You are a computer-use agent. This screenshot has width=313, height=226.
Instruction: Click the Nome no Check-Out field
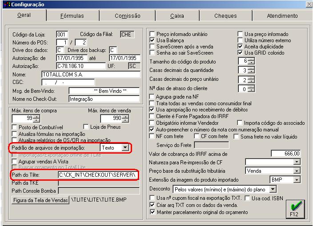(x=104, y=99)
